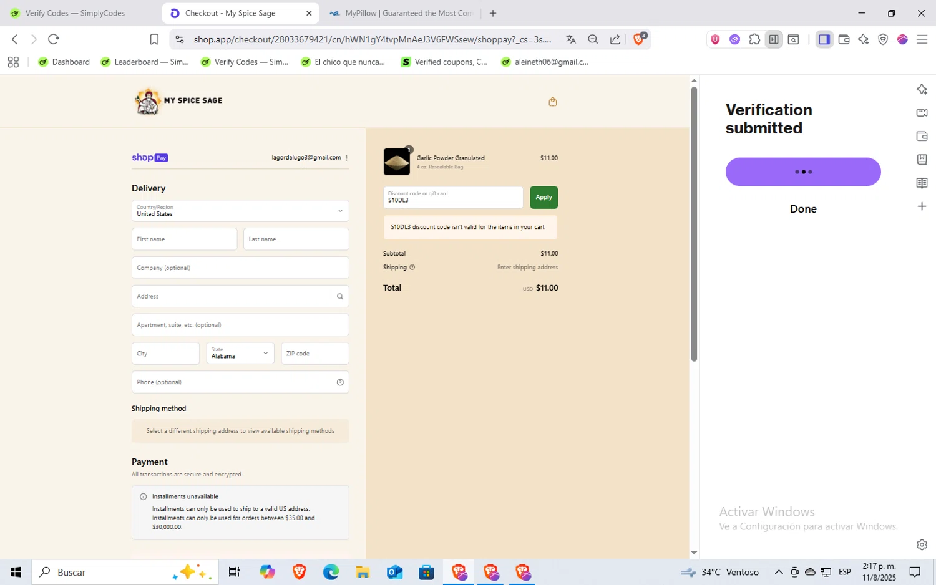
Task: Open the Leaderboard bookmark
Action: point(145,62)
